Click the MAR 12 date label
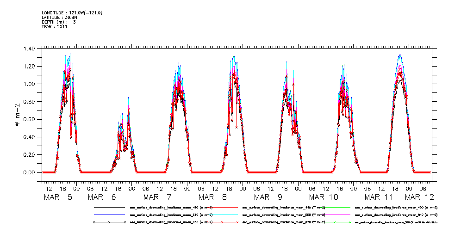 coord(419,197)
